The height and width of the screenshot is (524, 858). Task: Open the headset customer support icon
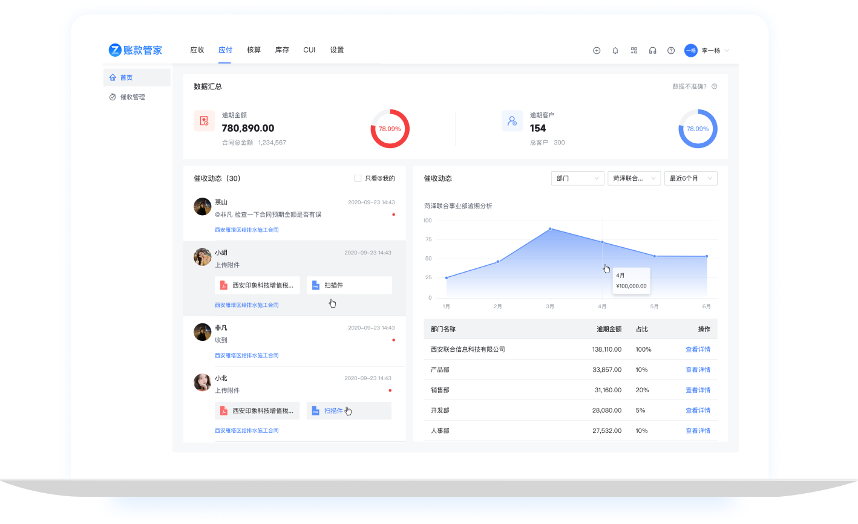tap(652, 51)
